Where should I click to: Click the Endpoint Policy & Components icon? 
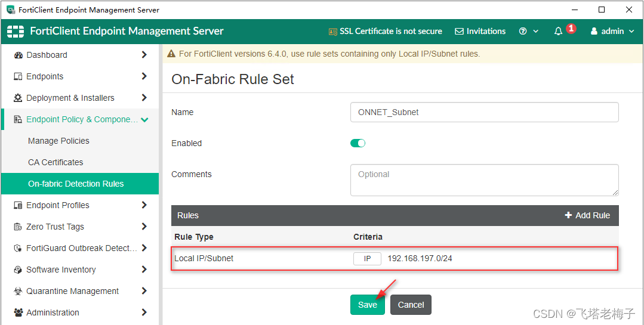tap(18, 119)
